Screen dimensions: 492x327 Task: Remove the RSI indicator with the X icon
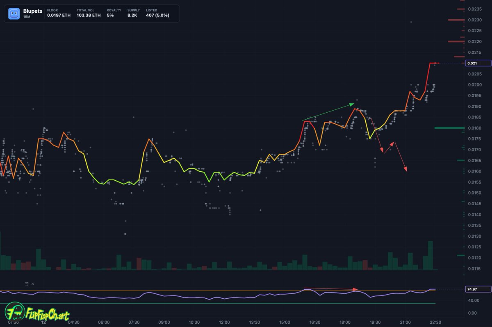(33, 284)
